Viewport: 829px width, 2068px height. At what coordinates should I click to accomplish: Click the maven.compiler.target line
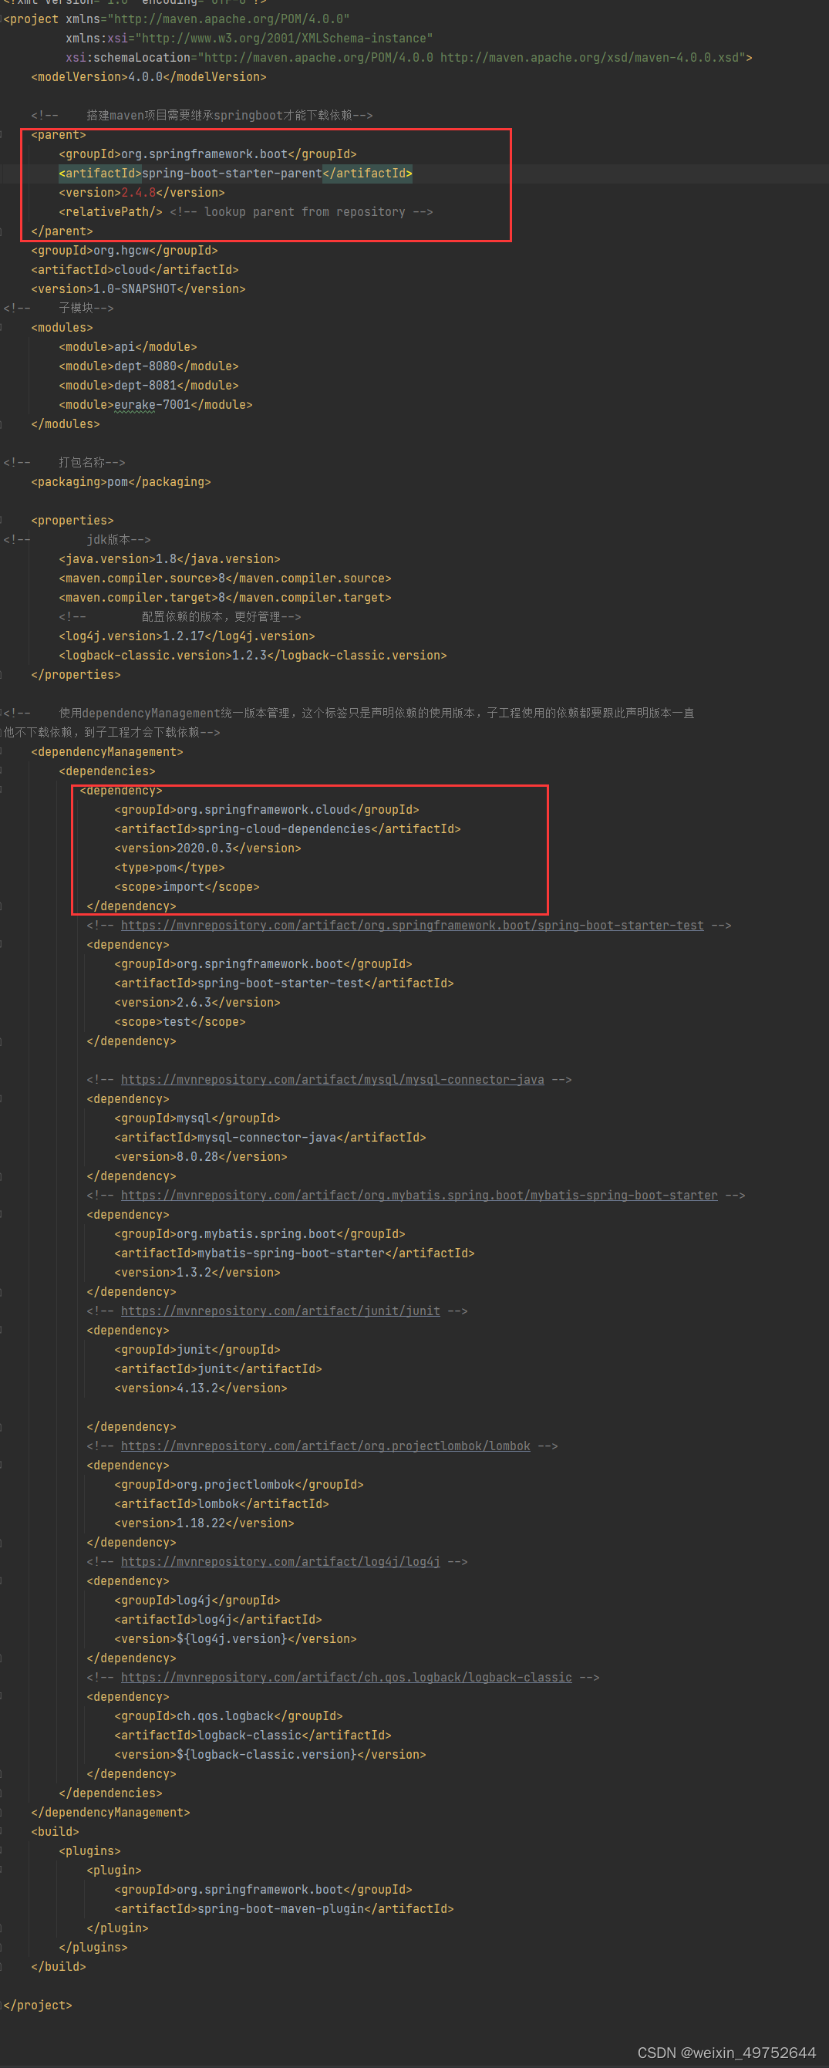(x=224, y=597)
